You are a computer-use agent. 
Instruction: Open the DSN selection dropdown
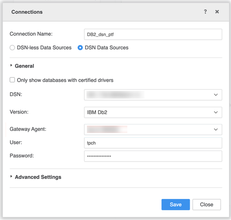pyautogui.click(x=153, y=95)
